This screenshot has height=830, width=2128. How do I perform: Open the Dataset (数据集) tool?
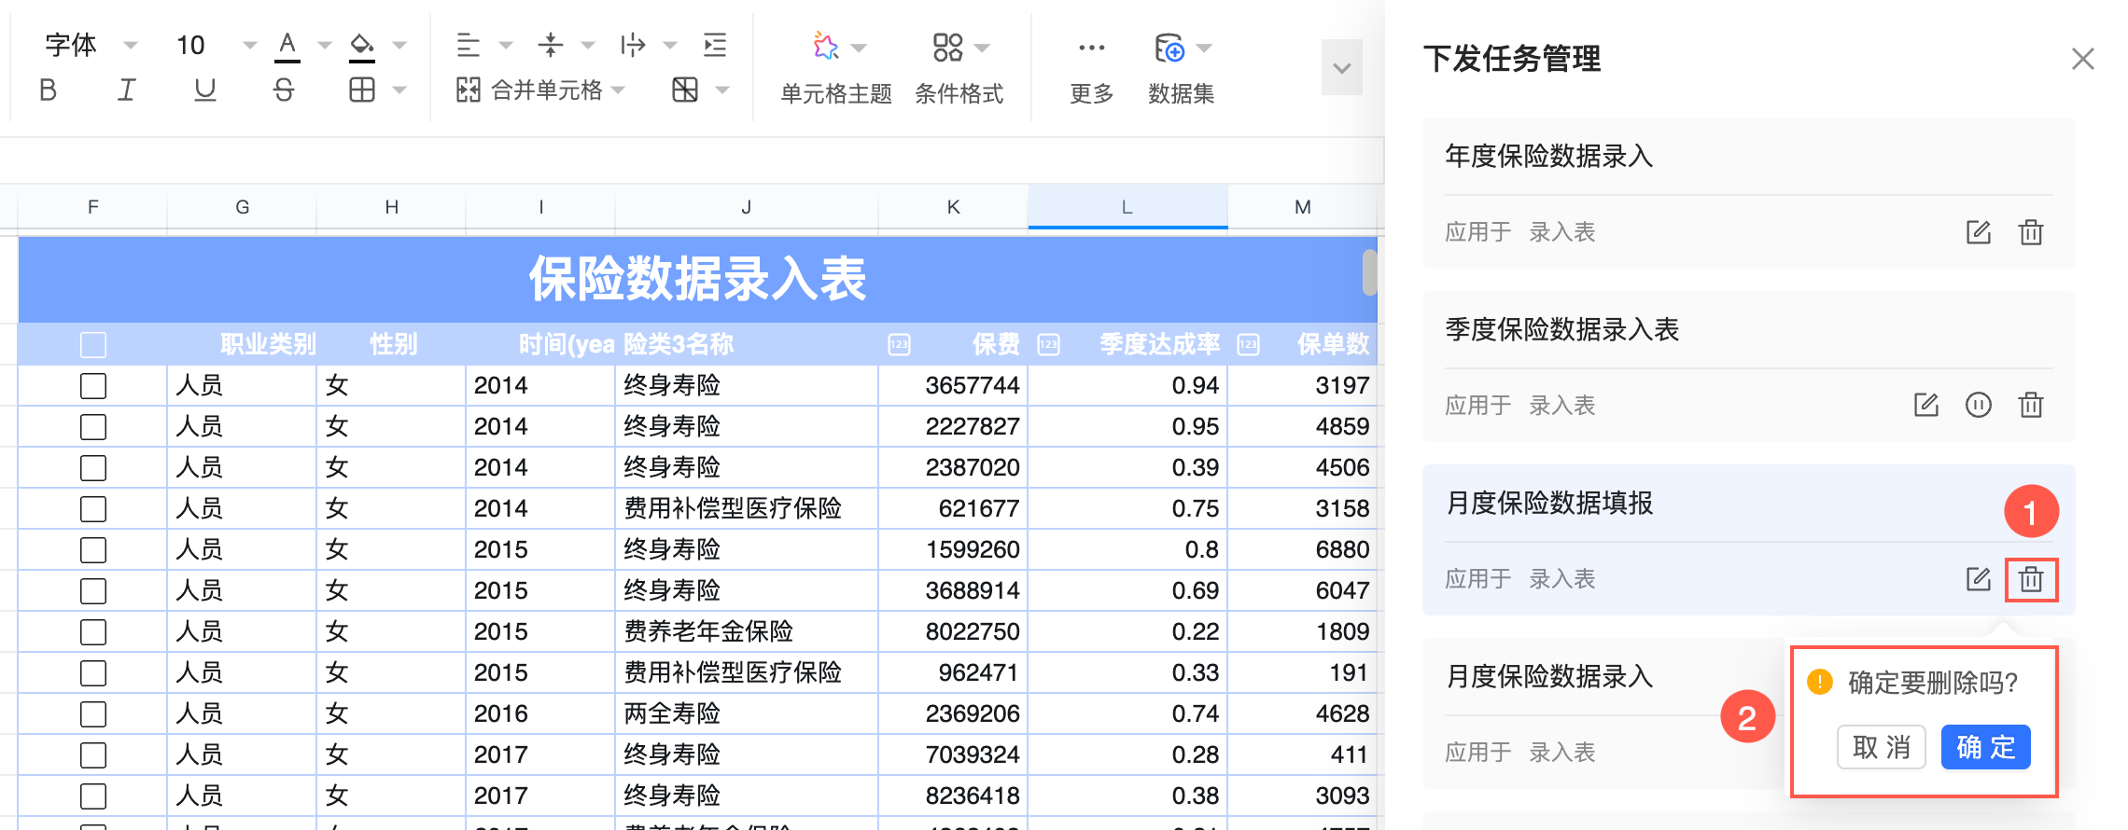(1182, 69)
